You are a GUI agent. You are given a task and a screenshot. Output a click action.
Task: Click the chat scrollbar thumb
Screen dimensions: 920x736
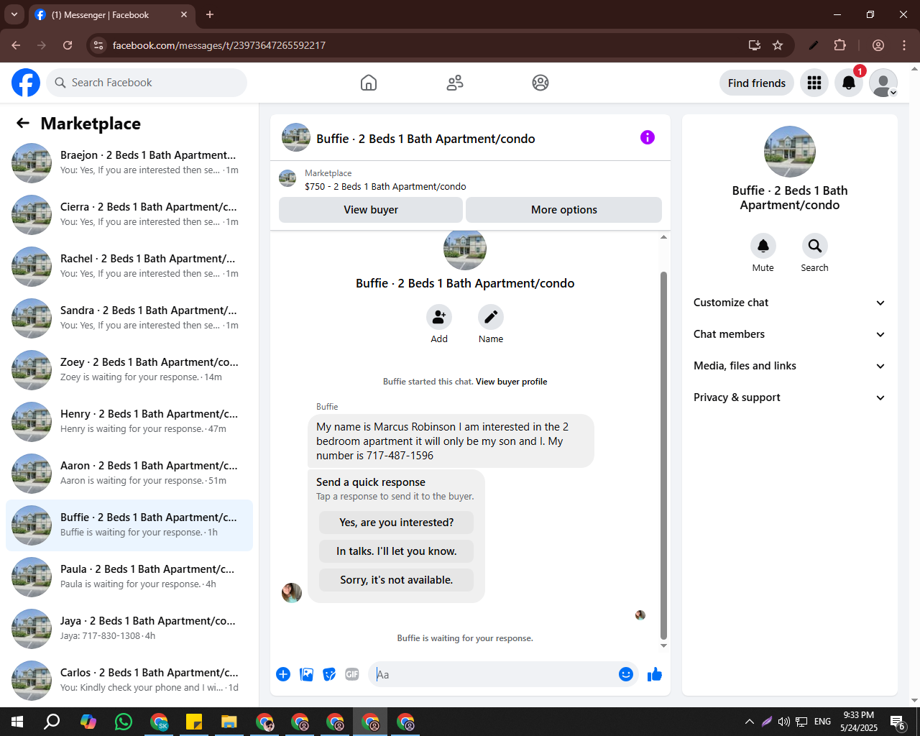[x=663, y=456]
